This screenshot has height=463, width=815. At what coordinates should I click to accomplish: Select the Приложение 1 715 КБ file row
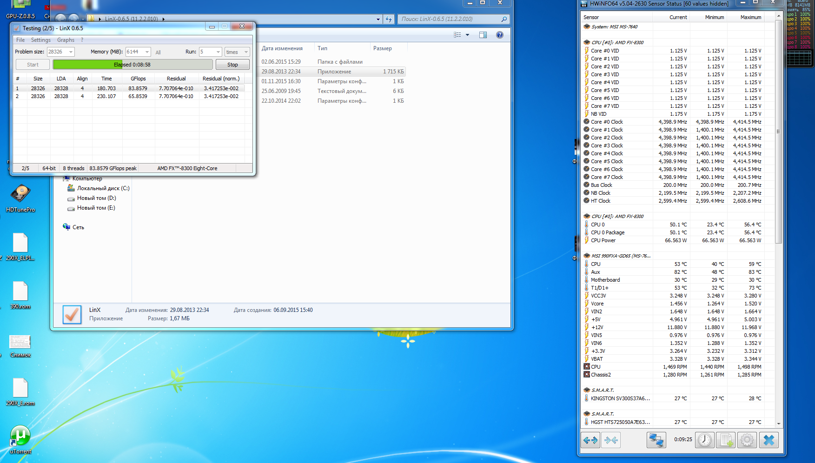click(x=332, y=72)
